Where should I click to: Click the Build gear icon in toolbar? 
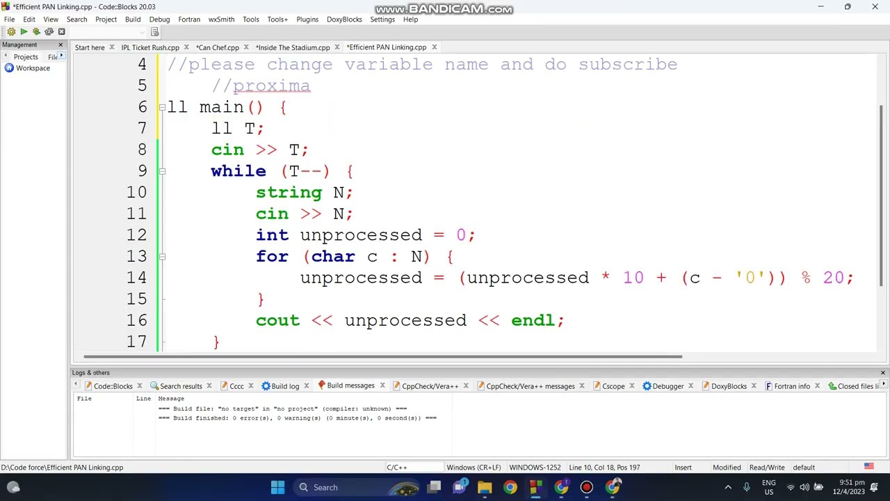point(11,32)
